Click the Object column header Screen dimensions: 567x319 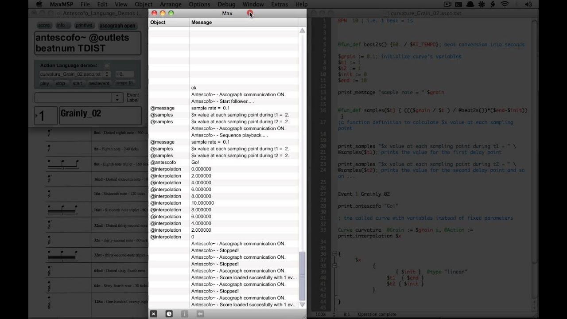(169, 22)
